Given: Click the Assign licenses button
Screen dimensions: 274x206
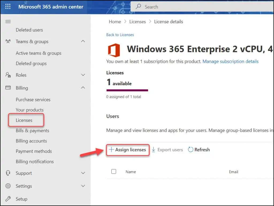Looking at the screenshot, I should coord(128,150).
